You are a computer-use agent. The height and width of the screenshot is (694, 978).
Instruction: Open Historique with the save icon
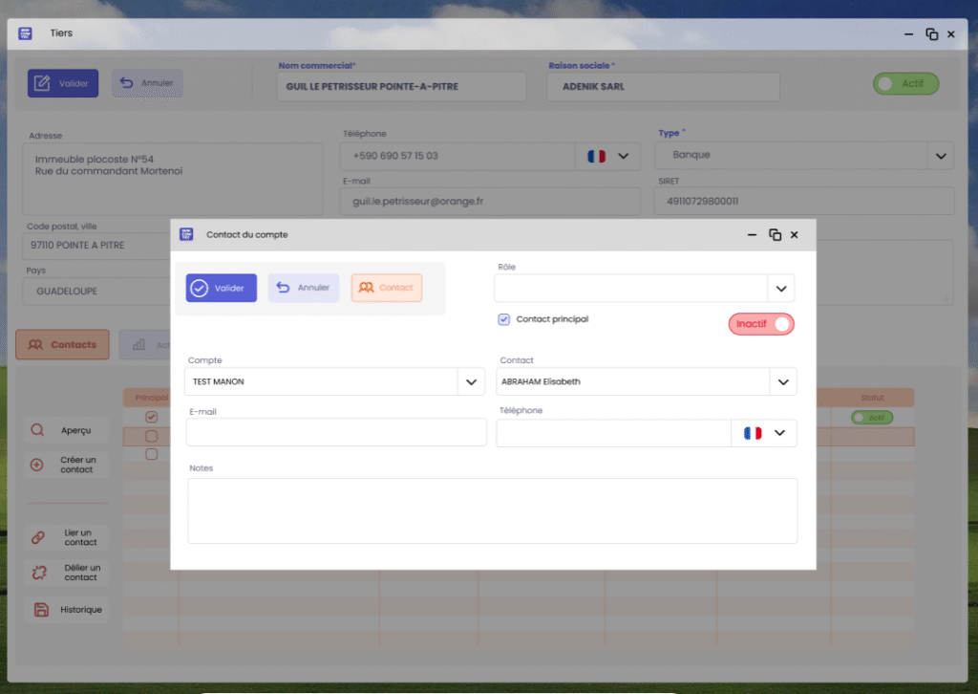tap(40, 610)
